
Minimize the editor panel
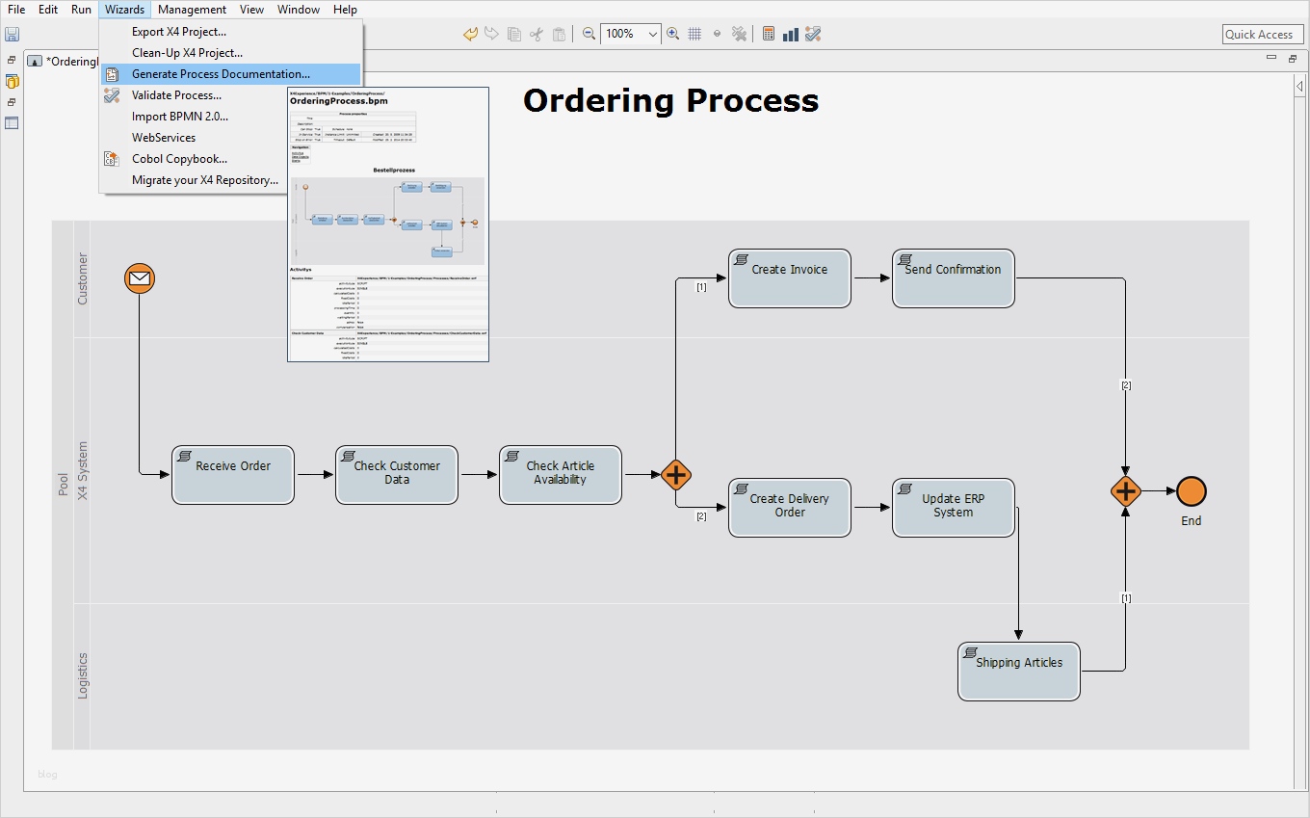pos(1271,58)
